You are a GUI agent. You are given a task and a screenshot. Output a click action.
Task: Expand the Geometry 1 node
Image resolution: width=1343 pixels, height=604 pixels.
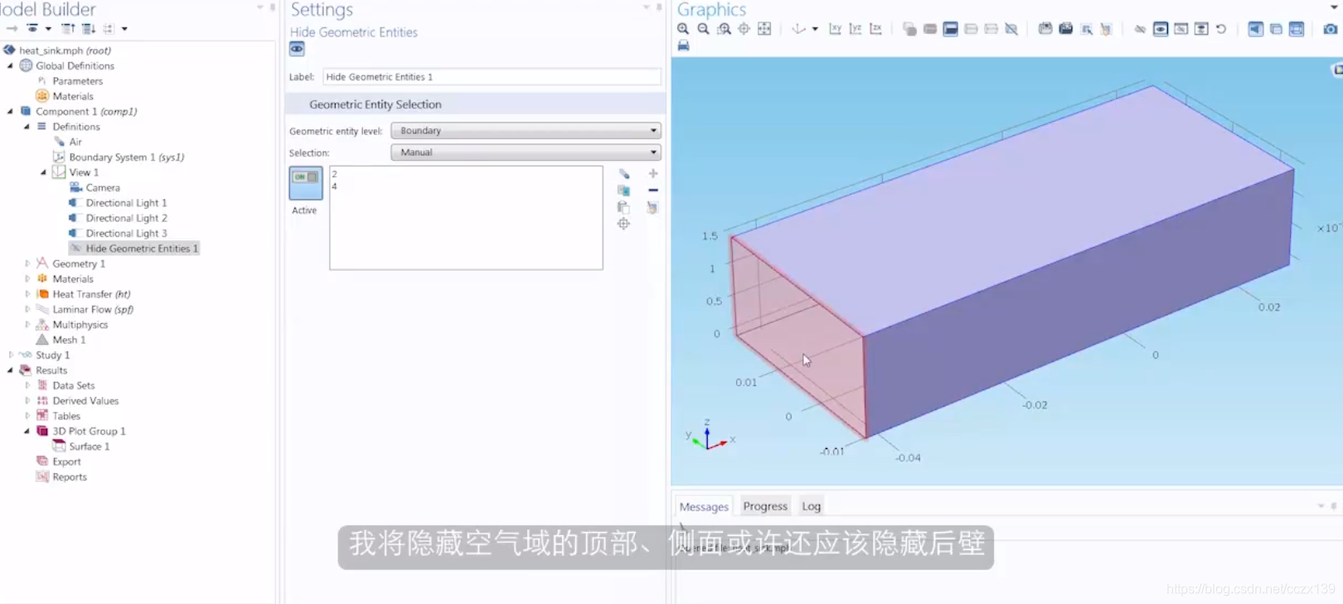[x=27, y=263]
